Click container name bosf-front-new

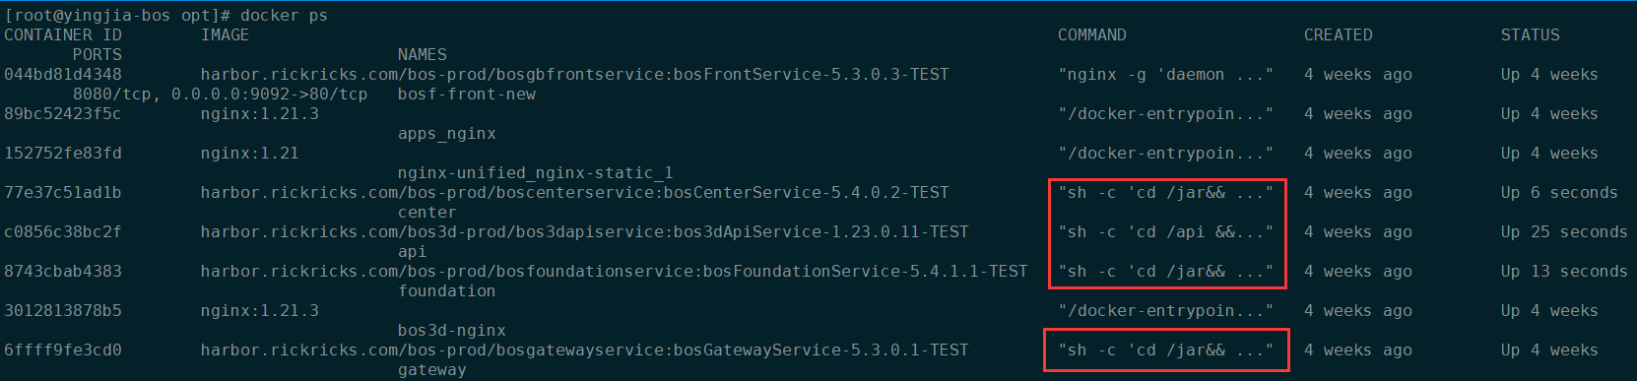(x=466, y=94)
